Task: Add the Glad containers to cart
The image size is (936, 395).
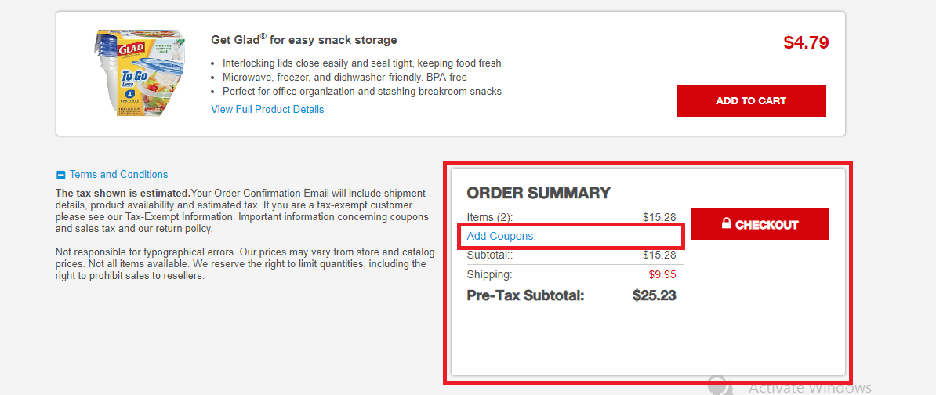Action: pos(751,101)
